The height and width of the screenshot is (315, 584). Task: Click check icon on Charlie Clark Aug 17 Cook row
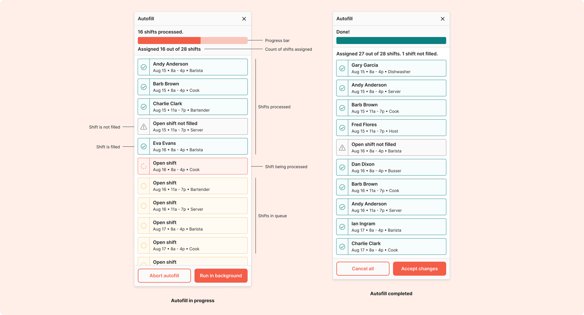pyautogui.click(x=342, y=247)
